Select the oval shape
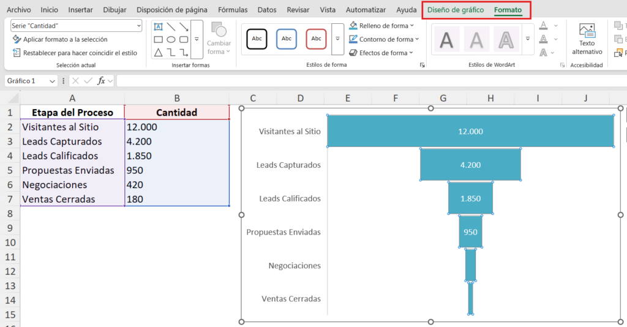627x327 pixels. pos(171,40)
